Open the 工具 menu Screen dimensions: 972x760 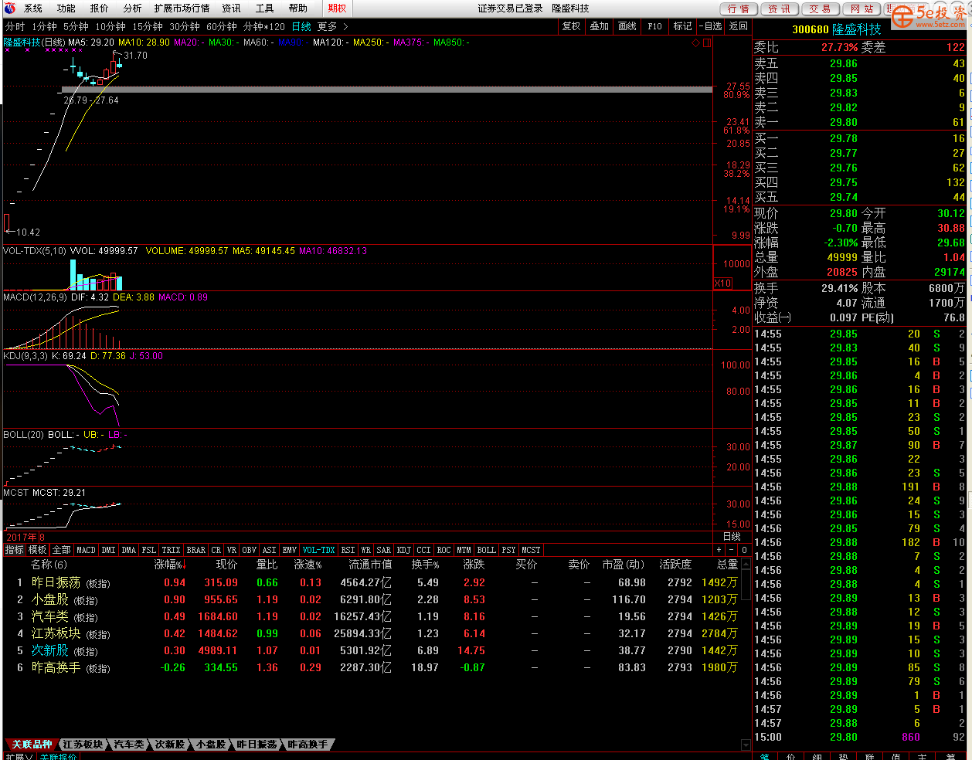pos(265,8)
